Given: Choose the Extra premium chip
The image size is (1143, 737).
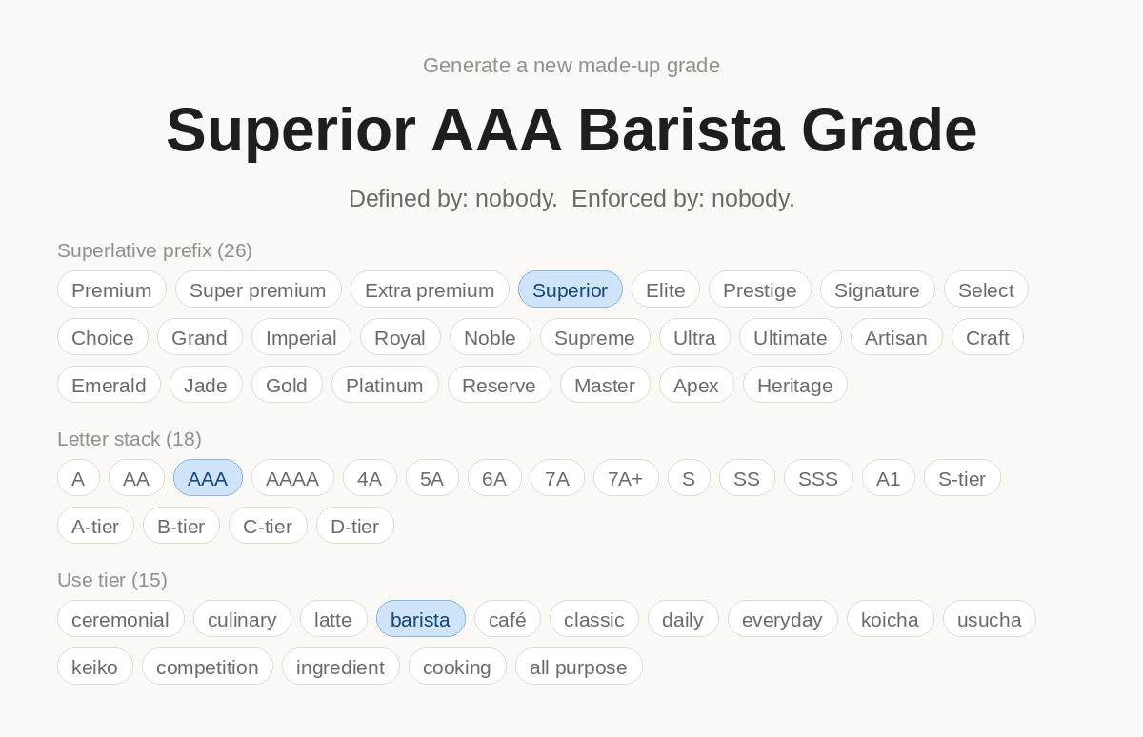Looking at the screenshot, I should 430,289.
